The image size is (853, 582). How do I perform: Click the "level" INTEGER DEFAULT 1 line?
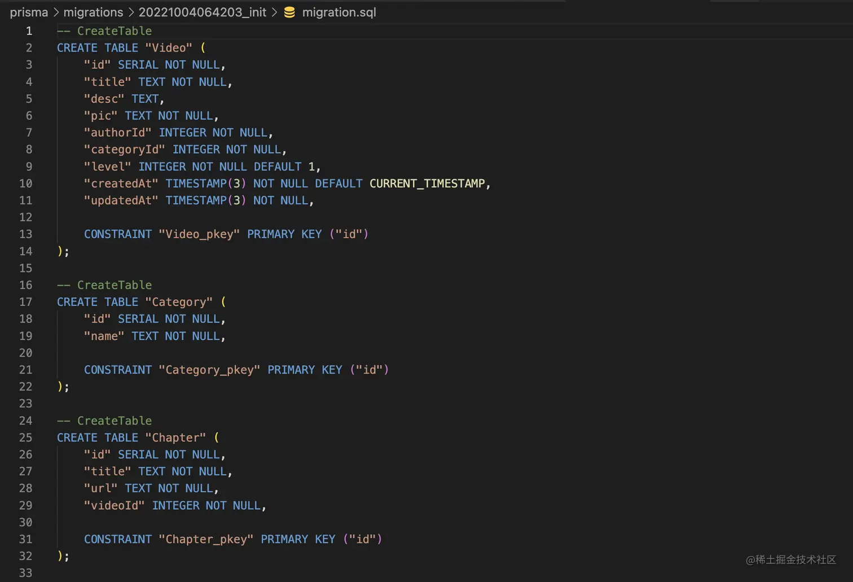point(202,167)
